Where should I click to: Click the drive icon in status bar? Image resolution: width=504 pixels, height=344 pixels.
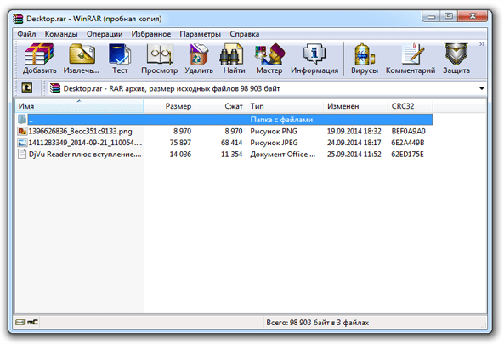pyautogui.click(x=20, y=322)
